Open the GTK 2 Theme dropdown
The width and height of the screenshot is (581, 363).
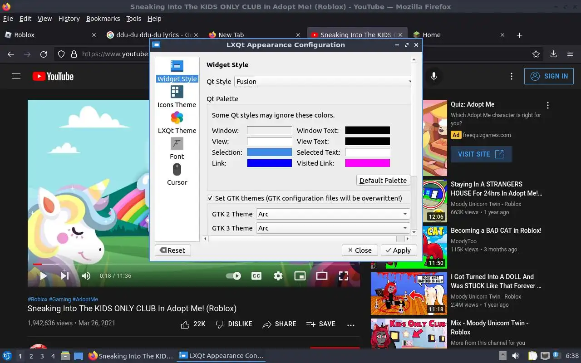click(333, 214)
